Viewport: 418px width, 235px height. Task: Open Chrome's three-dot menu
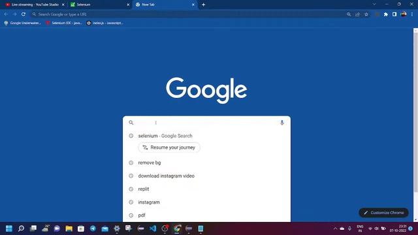point(412,14)
